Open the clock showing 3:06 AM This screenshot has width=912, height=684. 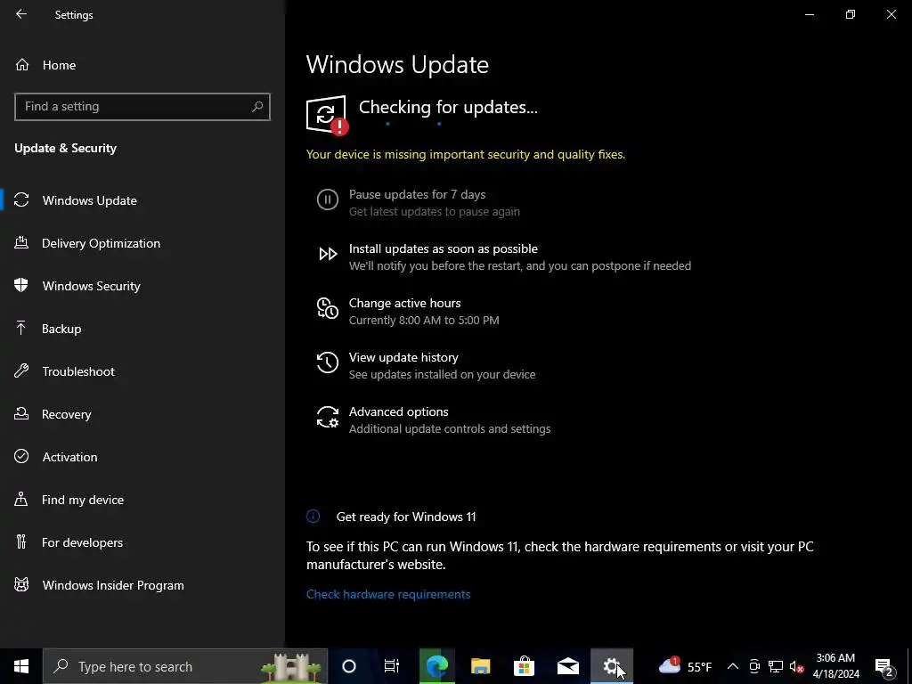(835, 666)
